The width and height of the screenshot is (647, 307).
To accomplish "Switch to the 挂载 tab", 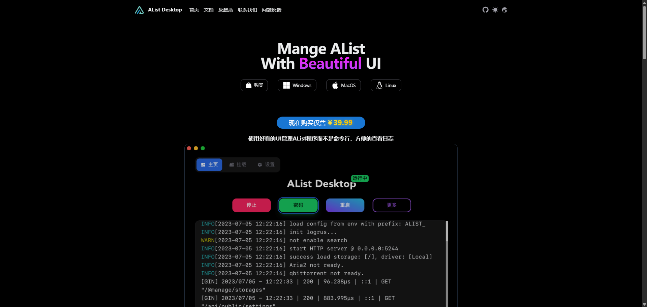I will point(238,165).
